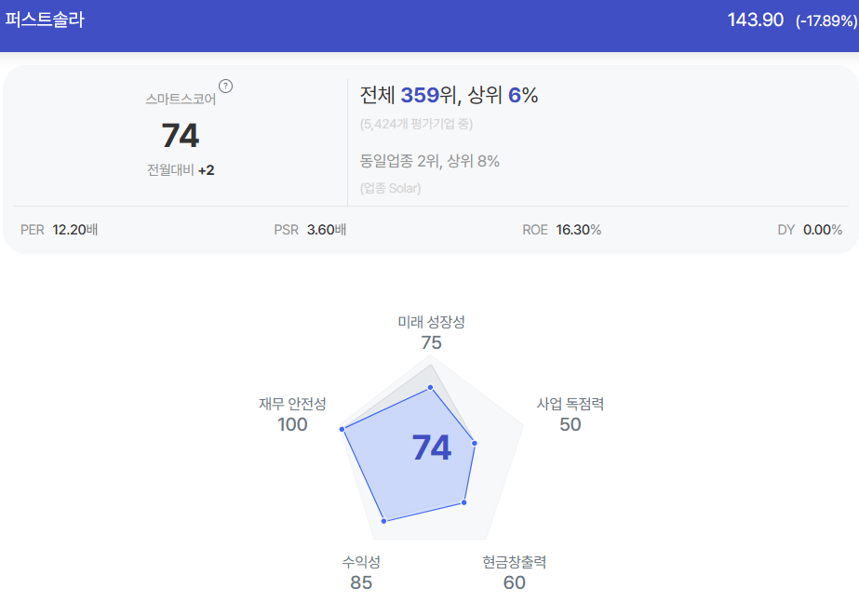Click the PER 12.20배 metric

pyautogui.click(x=60, y=230)
